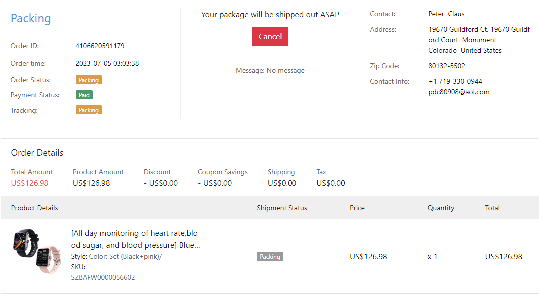Click the order time 2023-07-05 03:03:38
This screenshot has height=294, width=539.
click(x=107, y=63)
